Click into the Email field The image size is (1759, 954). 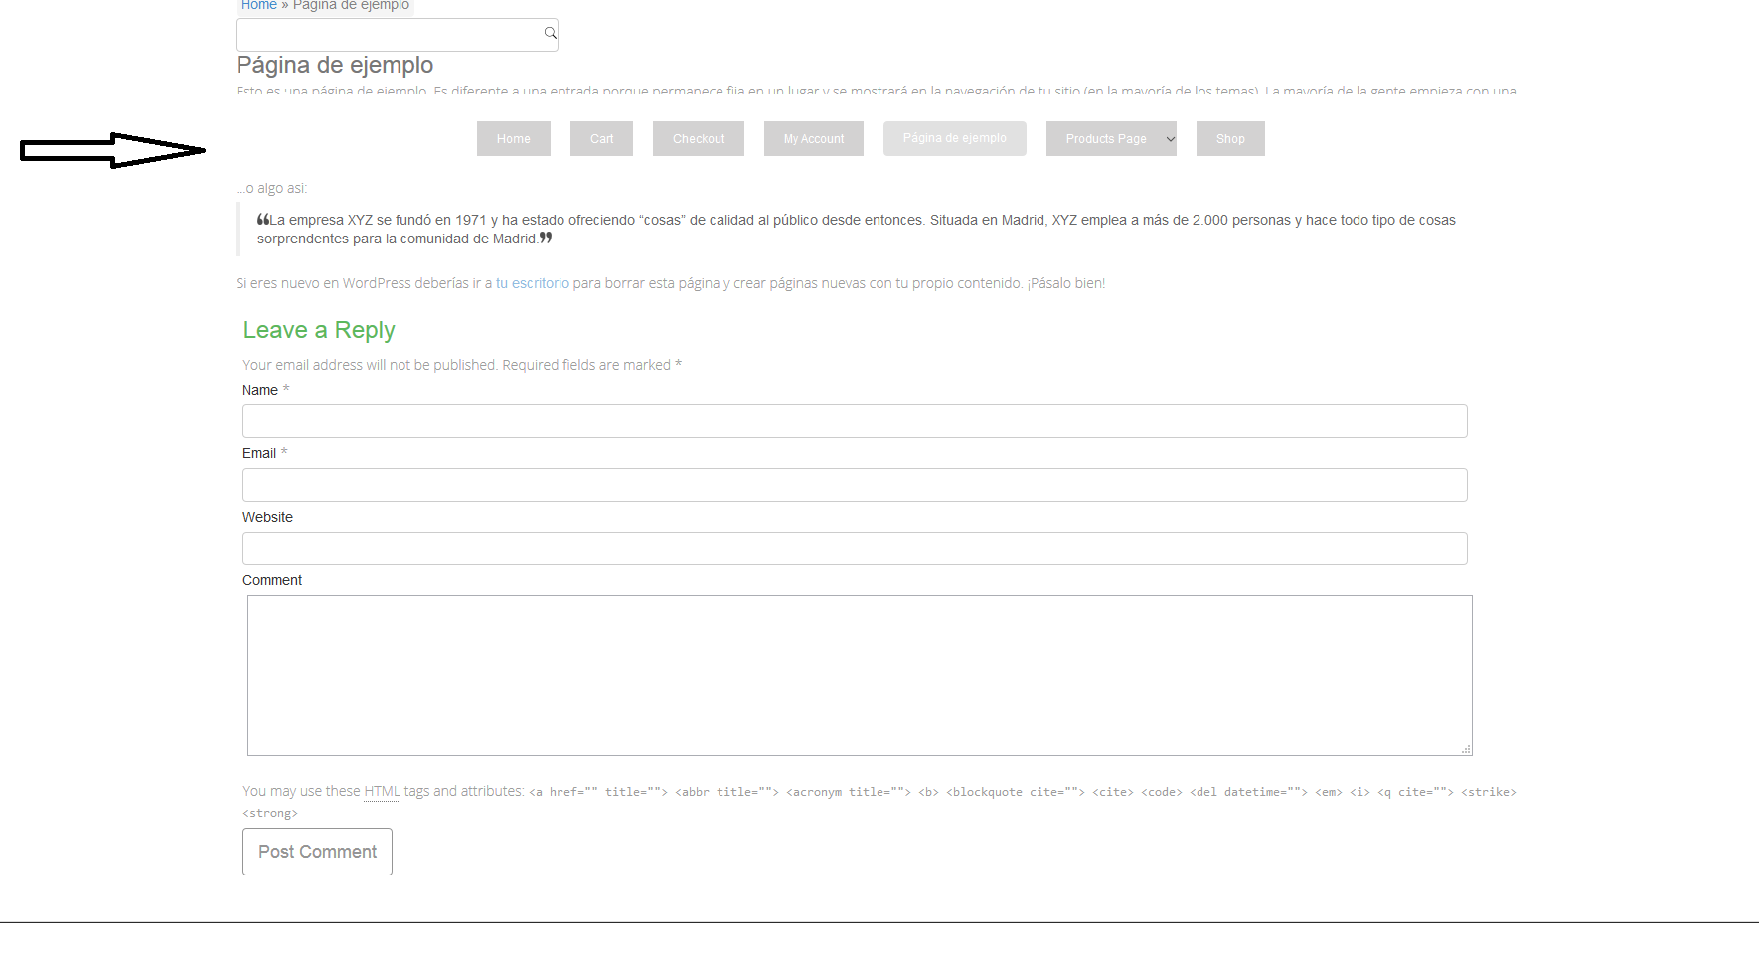[855, 485]
